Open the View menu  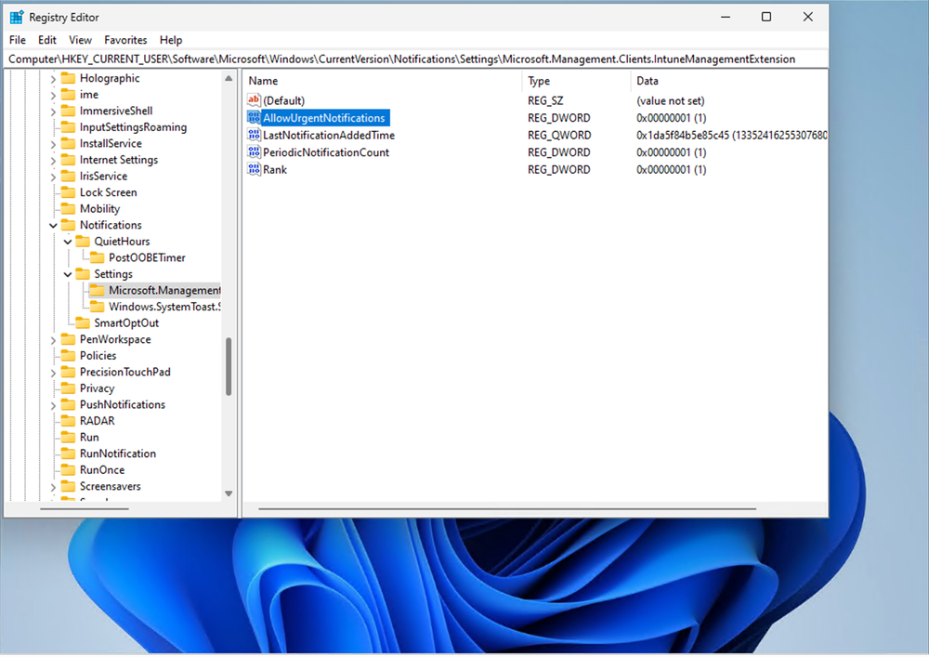pos(80,40)
